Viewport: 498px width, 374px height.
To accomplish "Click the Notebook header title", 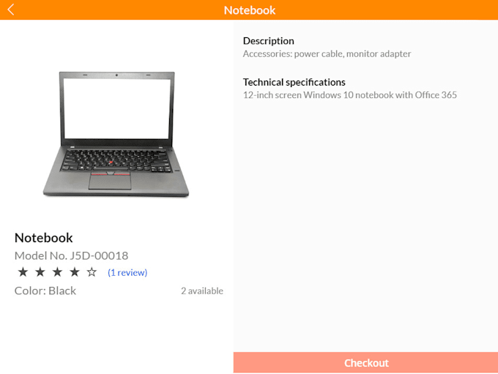I will pos(250,10).
